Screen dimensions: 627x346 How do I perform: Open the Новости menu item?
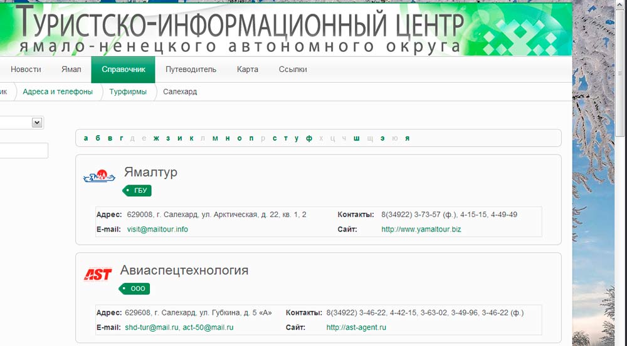pos(26,69)
